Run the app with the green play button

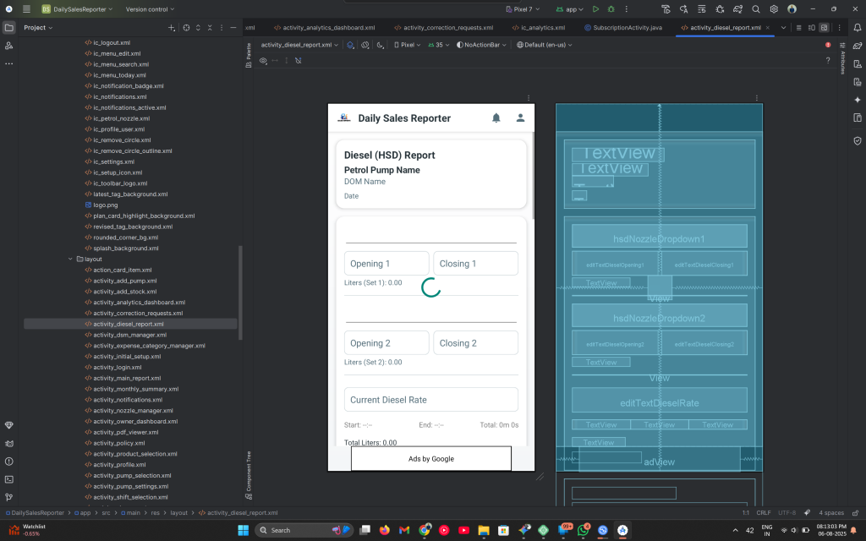(596, 8)
